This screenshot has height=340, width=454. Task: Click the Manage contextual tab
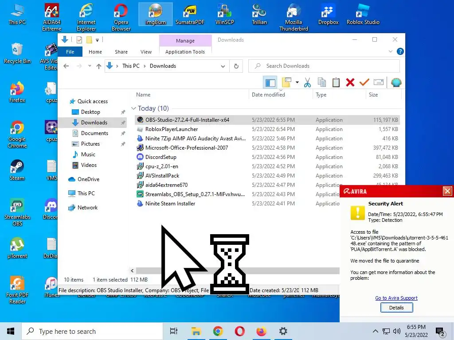(x=185, y=41)
